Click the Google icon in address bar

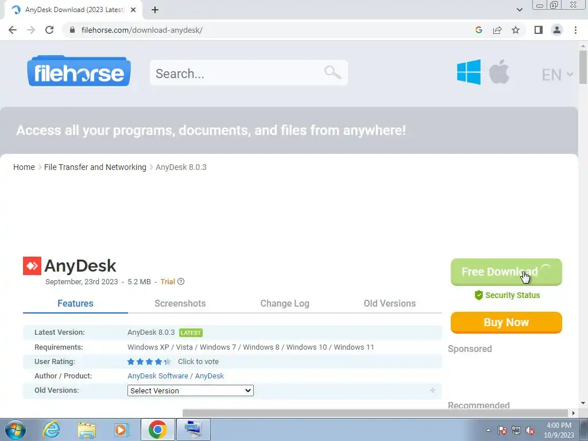[478, 30]
